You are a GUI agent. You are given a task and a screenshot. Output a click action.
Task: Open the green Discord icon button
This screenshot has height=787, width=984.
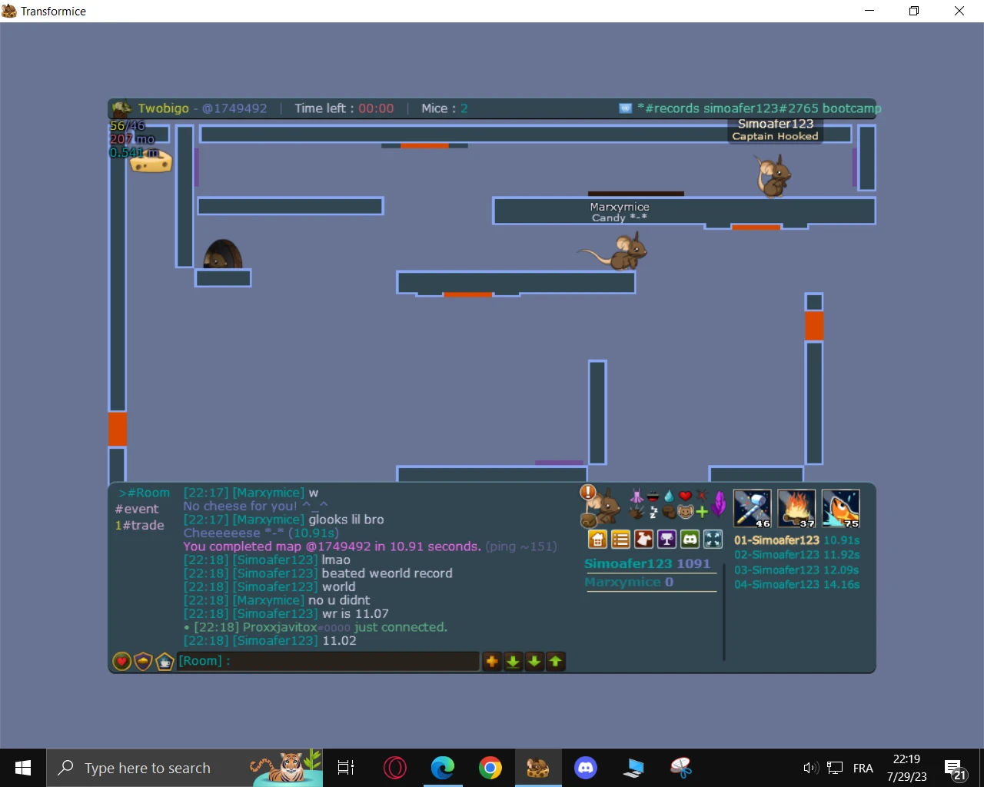690,540
